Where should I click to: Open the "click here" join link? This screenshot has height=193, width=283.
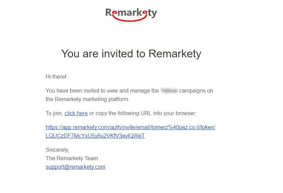coord(76,113)
